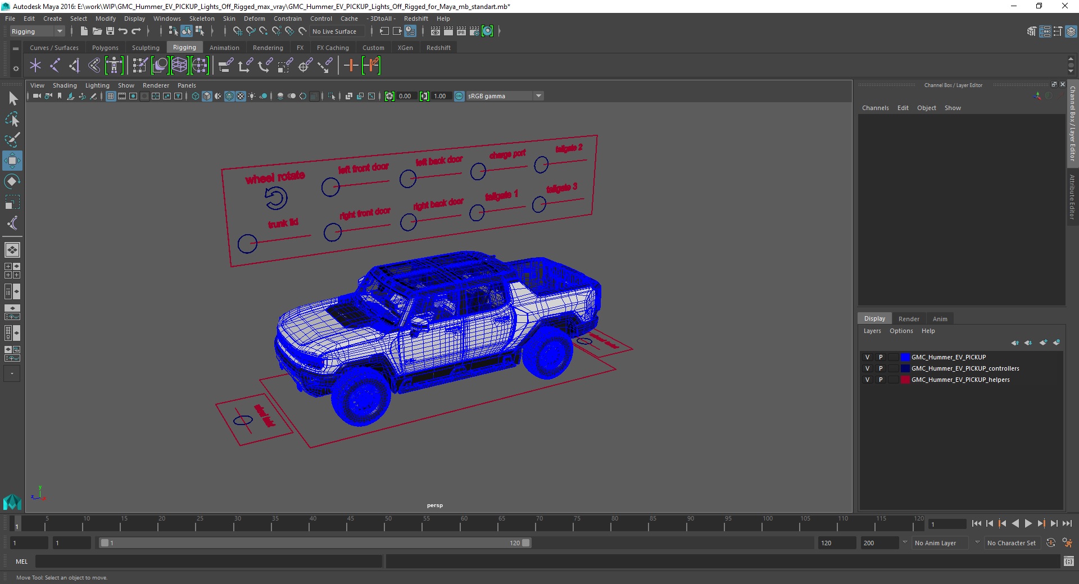Viewport: 1079px width, 584px height.
Task: Activate the Select tool arrow in toolbox
Action: coord(12,99)
